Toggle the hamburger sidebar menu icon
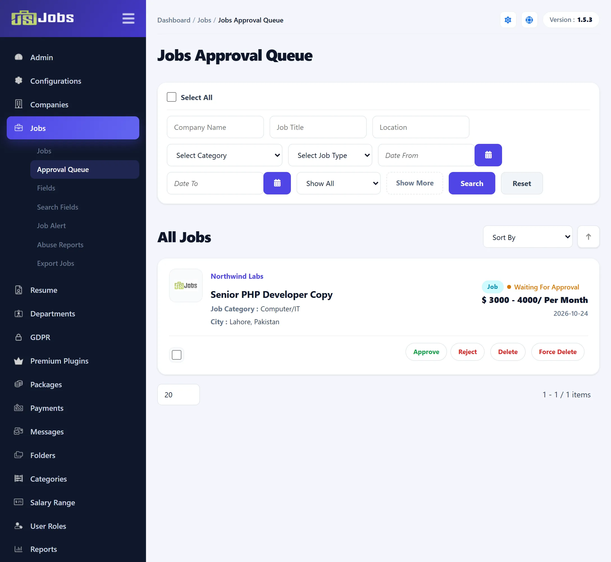Screen dimensions: 611x562 pos(128,18)
